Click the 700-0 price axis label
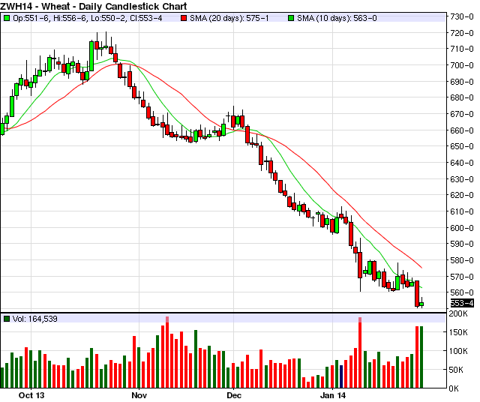 click(x=462, y=65)
